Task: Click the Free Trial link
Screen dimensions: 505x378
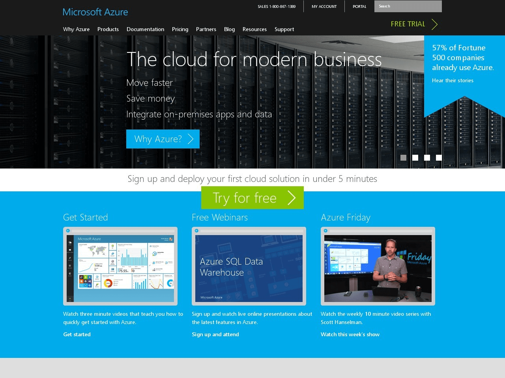Action: pyautogui.click(x=408, y=24)
